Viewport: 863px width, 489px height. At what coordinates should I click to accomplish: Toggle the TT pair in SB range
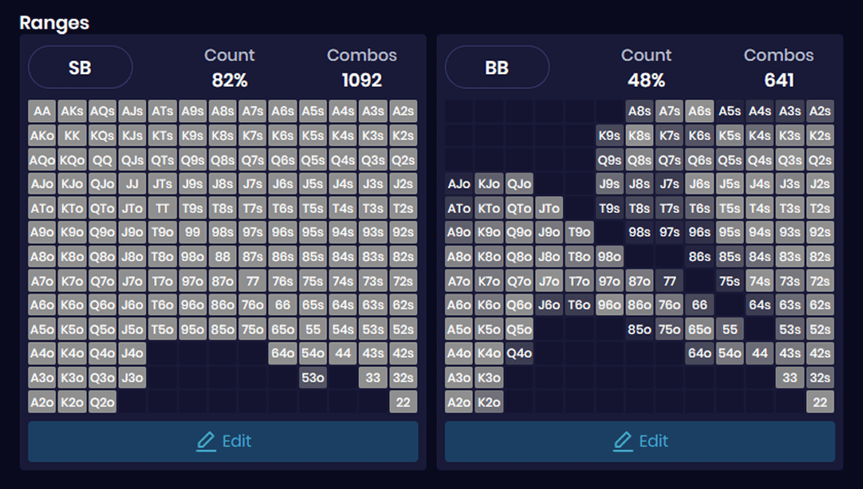162,208
